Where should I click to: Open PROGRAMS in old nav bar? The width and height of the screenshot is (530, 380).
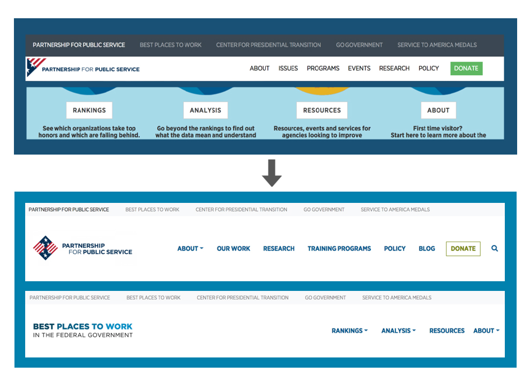pos(323,68)
